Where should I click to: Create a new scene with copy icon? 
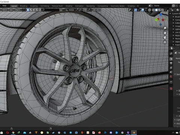[x=173, y=6]
